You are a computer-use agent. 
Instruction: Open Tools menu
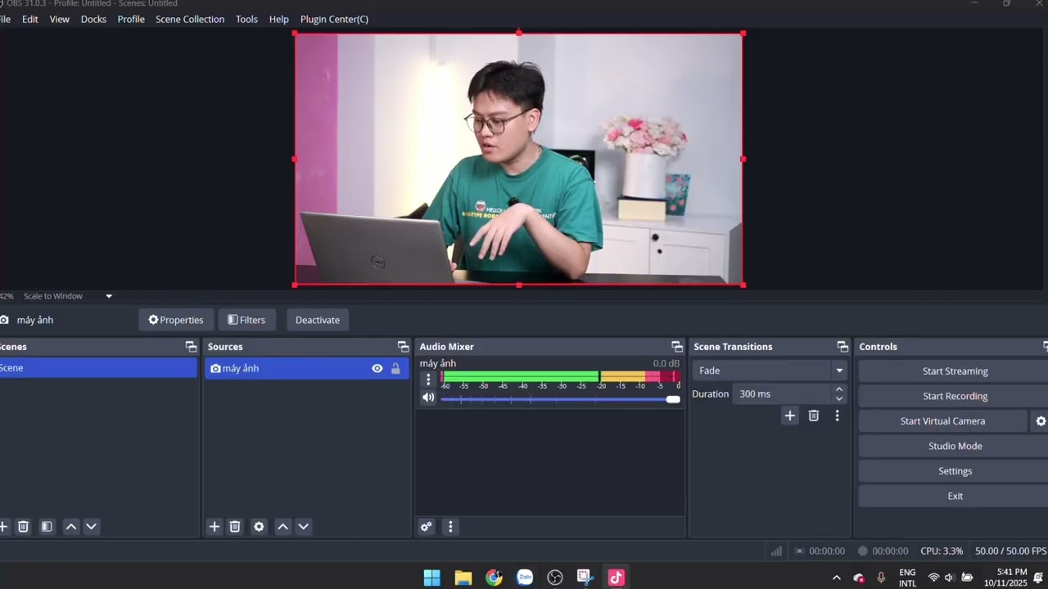point(246,19)
